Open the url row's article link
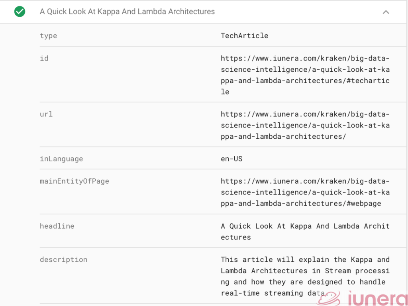Screen dimensions: 408x306 click(305, 125)
